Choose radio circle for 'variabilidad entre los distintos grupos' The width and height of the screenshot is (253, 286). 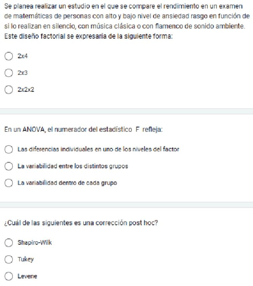point(8,166)
